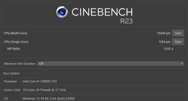Click the Your System group heading
188x101 pixels.
pyautogui.click(x=11, y=73)
